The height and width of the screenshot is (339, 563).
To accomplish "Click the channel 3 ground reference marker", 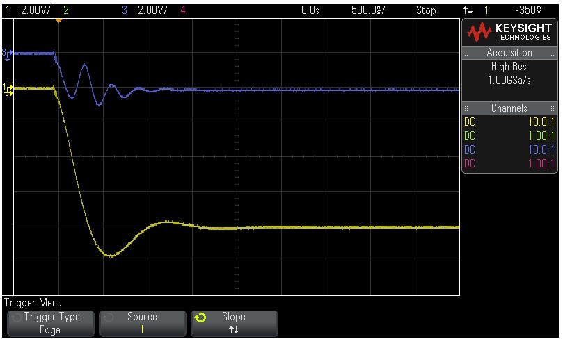I will (7, 54).
